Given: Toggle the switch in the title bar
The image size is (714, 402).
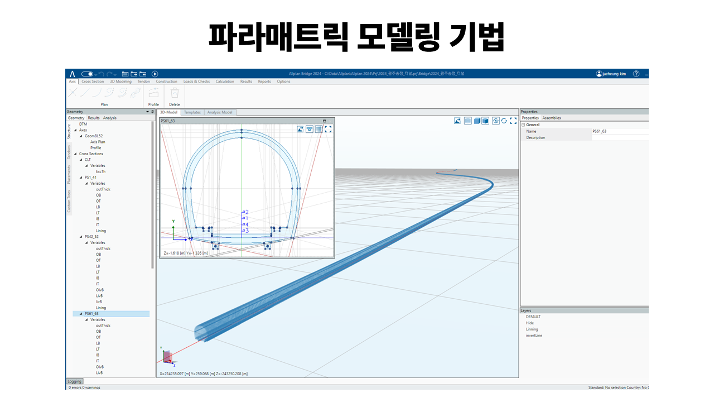Looking at the screenshot, I should pos(87,74).
